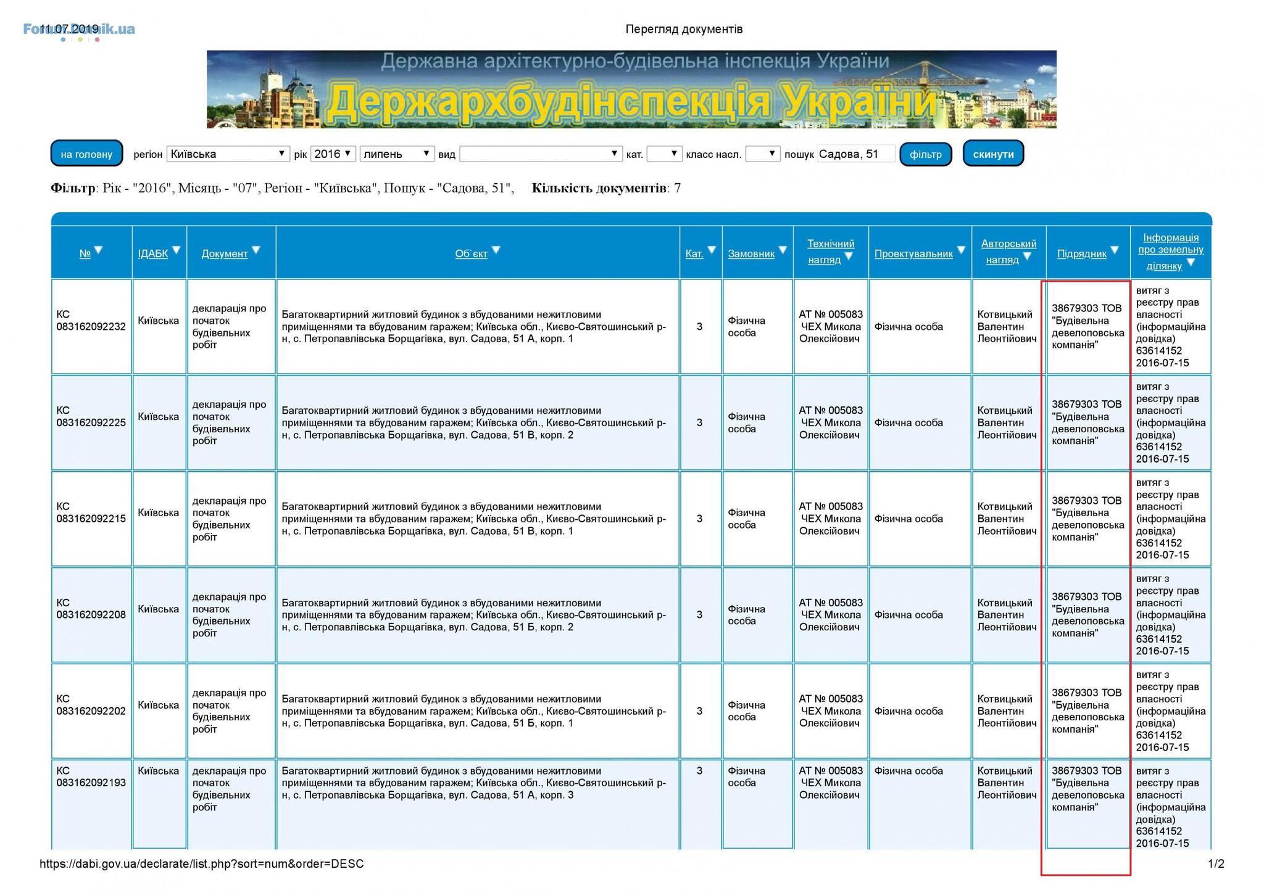Click the page indicator 1/2
Screen dimensions: 1264x893
[x=1216, y=863]
